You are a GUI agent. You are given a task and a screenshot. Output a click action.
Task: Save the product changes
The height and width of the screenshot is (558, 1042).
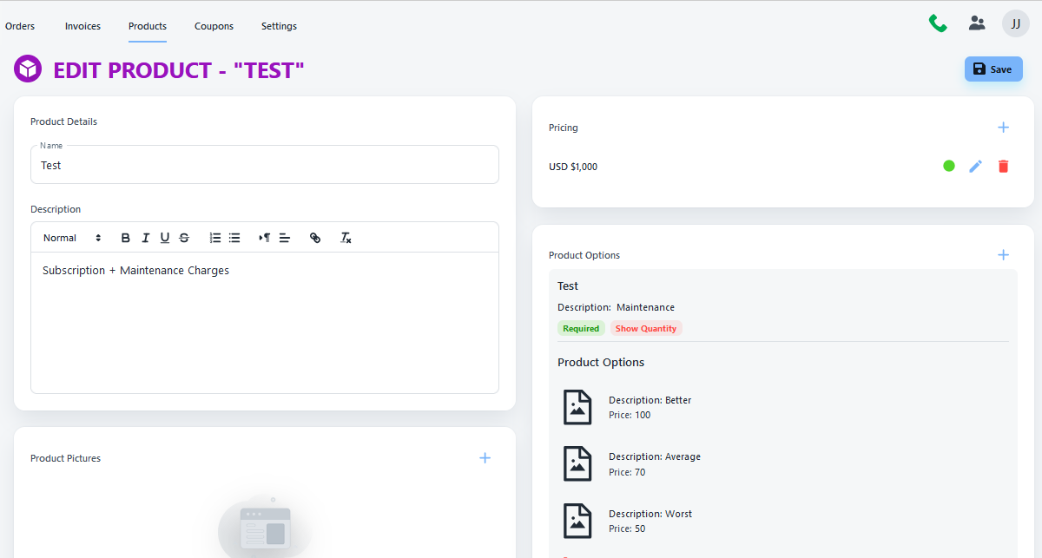tap(993, 69)
